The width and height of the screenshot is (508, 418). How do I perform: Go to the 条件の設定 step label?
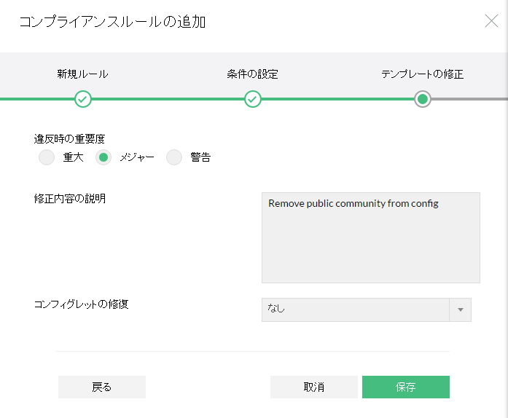[x=253, y=74]
